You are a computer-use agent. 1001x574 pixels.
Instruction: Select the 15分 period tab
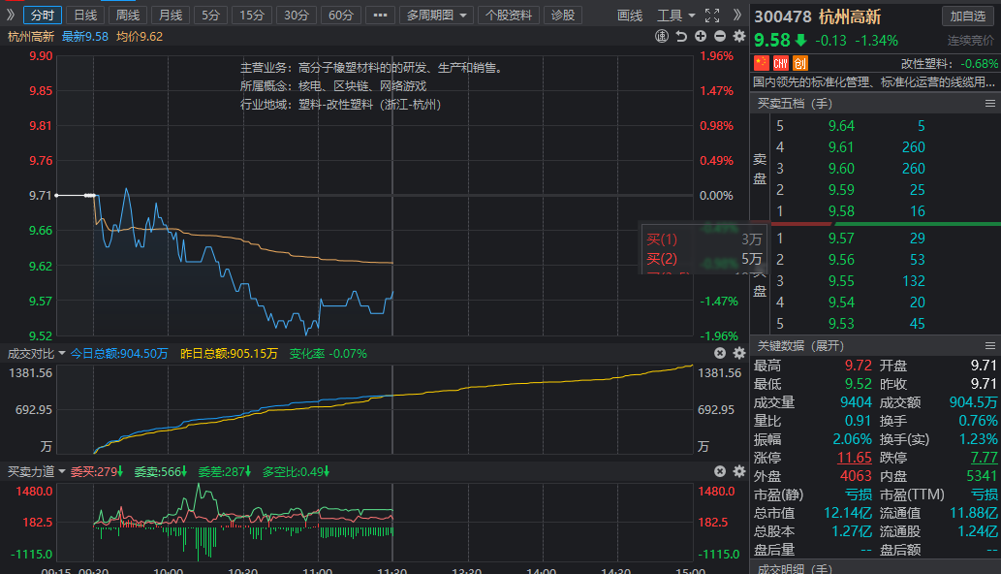pyautogui.click(x=252, y=16)
